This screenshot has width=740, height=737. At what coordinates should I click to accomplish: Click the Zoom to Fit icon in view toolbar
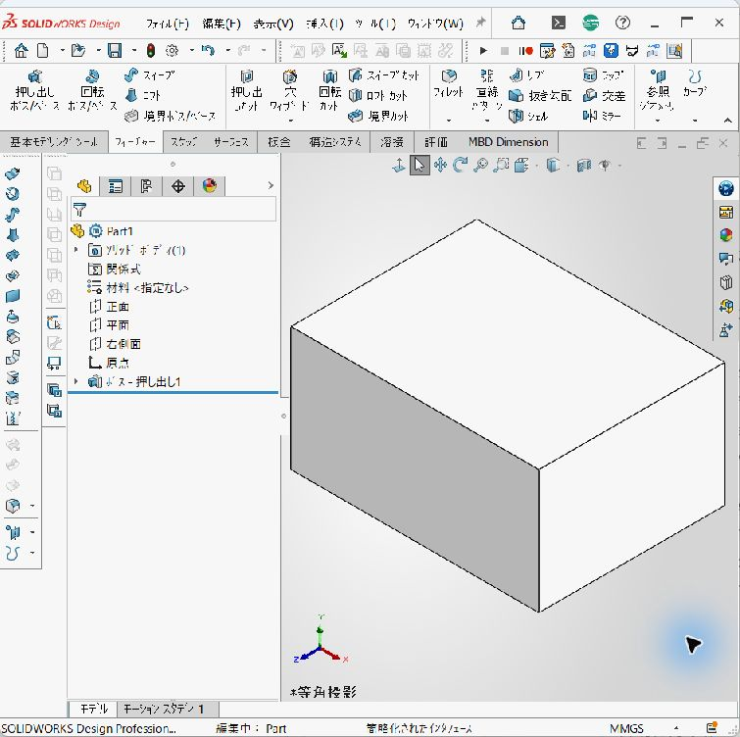click(480, 166)
